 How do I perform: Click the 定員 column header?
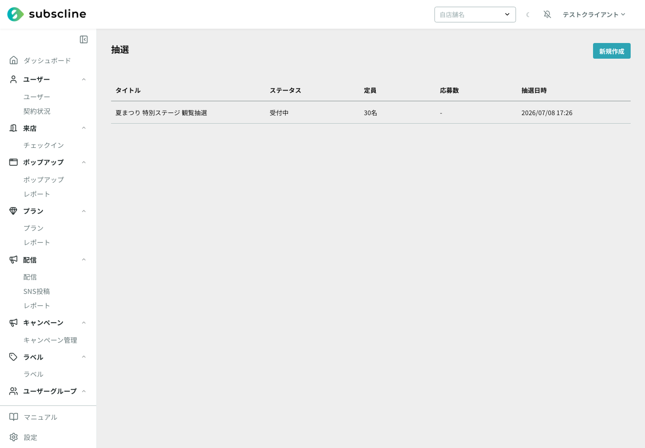point(370,90)
